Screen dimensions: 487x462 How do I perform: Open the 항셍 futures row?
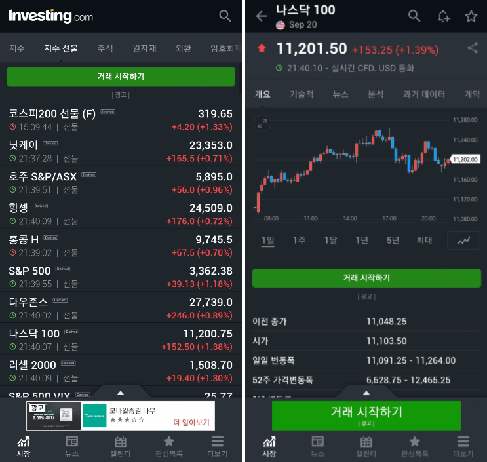(x=121, y=214)
